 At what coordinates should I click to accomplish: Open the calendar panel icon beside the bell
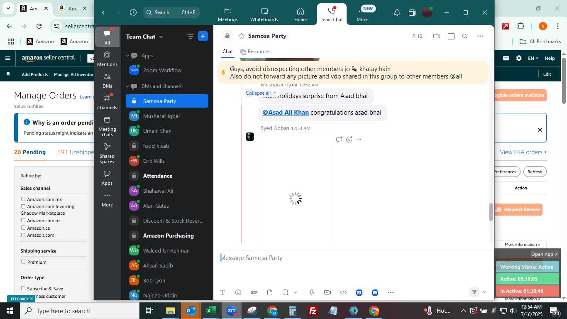pos(412,12)
